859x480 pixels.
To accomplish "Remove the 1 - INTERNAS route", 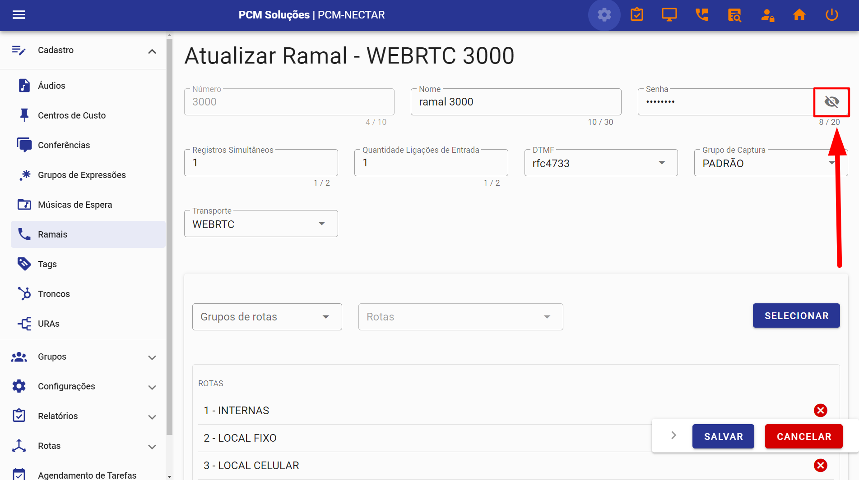I will point(820,410).
